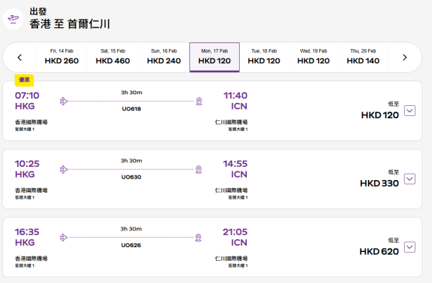The height and width of the screenshot is (283, 432).
Task: Click the 16:35 departure time
Action: click(x=27, y=232)
